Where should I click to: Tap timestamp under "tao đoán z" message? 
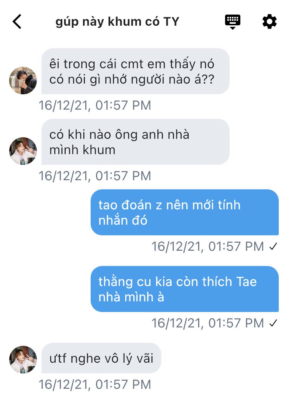pos(208,247)
